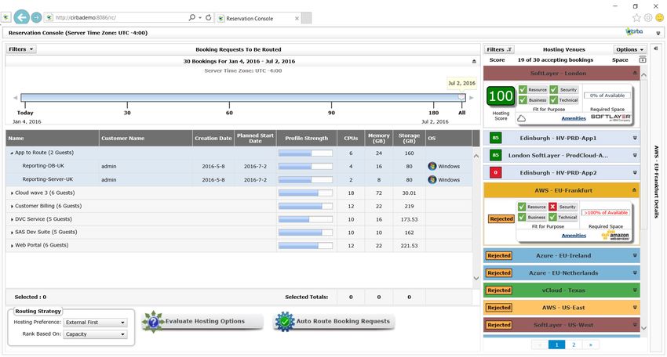Collapse the bookings timeline panel
The height and width of the screenshot is (357, 667).
474,62
